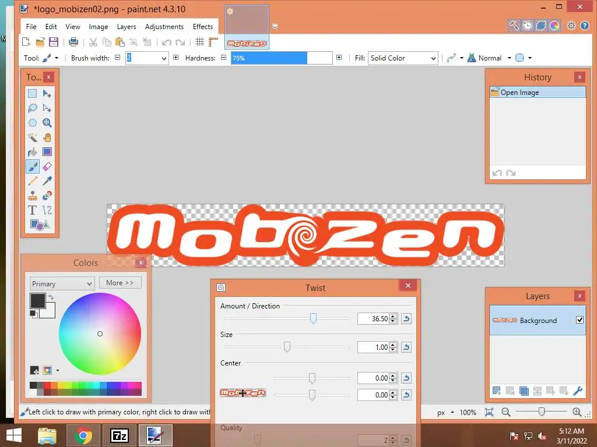Open the Image menu
This screenshot has height=447, width=597.
tap(99, 27)
